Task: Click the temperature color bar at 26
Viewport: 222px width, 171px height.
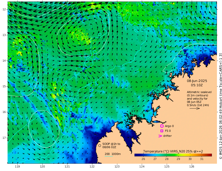Action: [x=143, y=155]
